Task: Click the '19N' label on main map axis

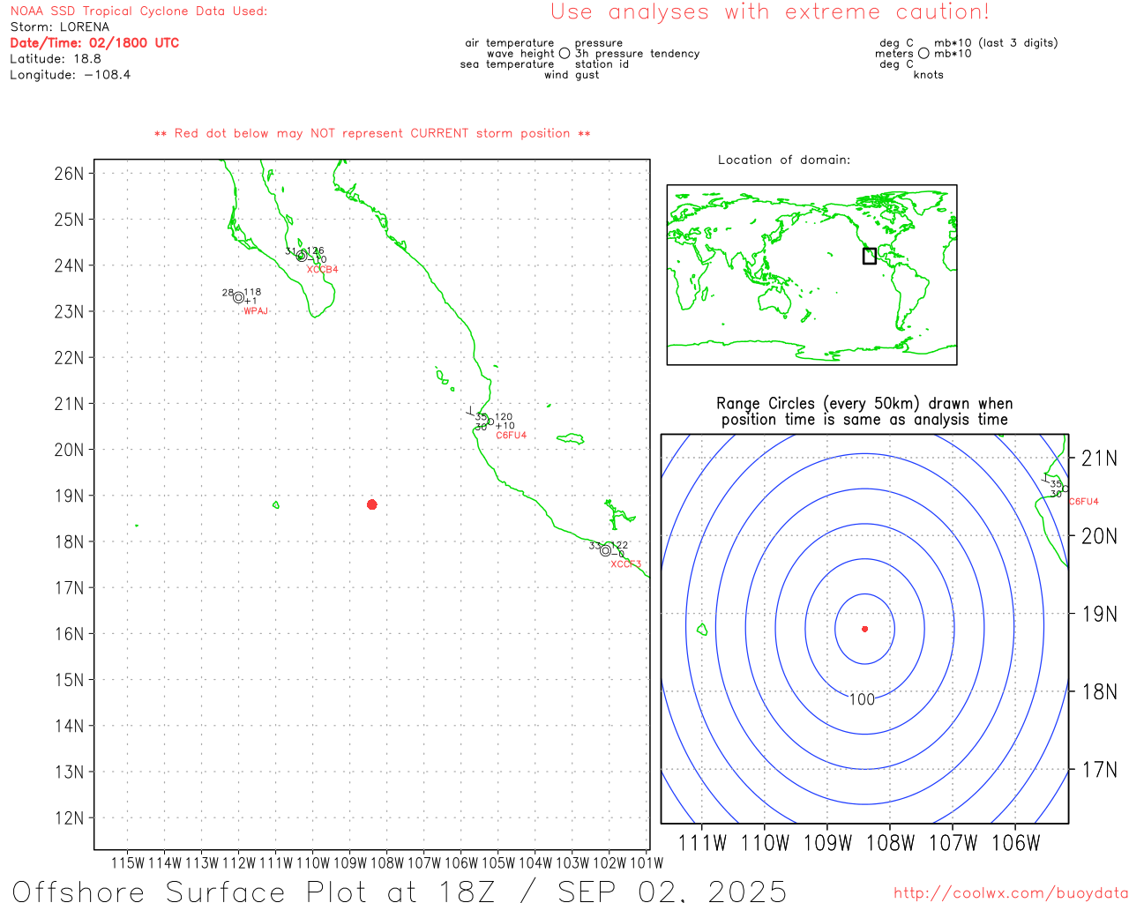Action: point(69,496)
